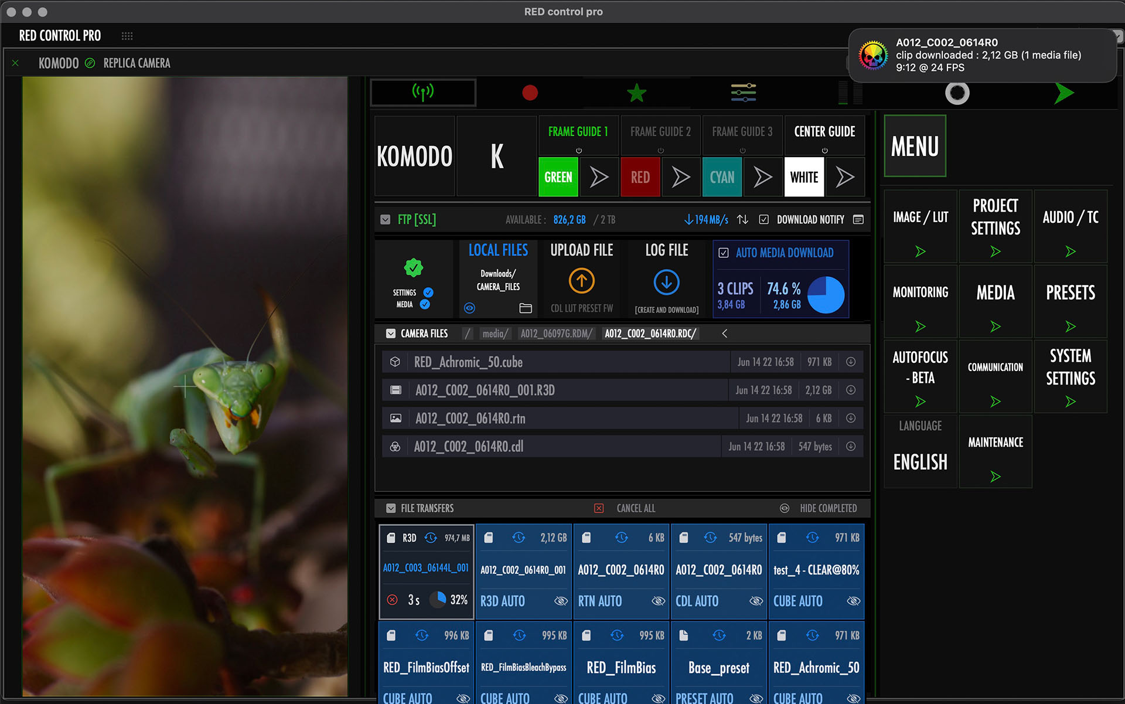Cancel the A012_C003 R3D transfer
The image size is (1125, 704).
[393, 600]
